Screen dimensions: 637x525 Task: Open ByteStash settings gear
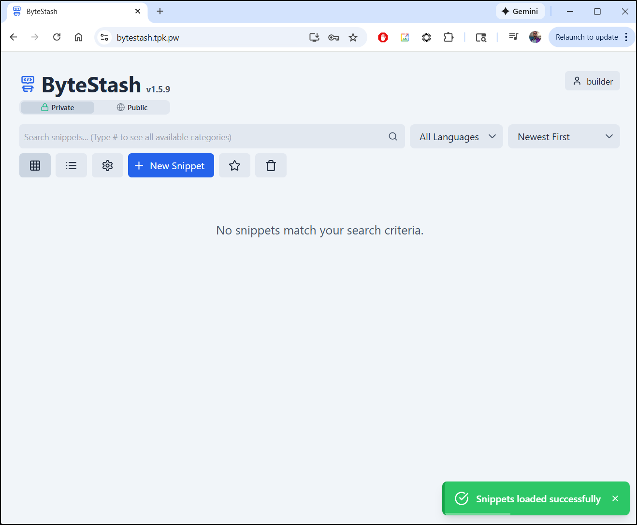pyautogui.click(x=107, y=165)
